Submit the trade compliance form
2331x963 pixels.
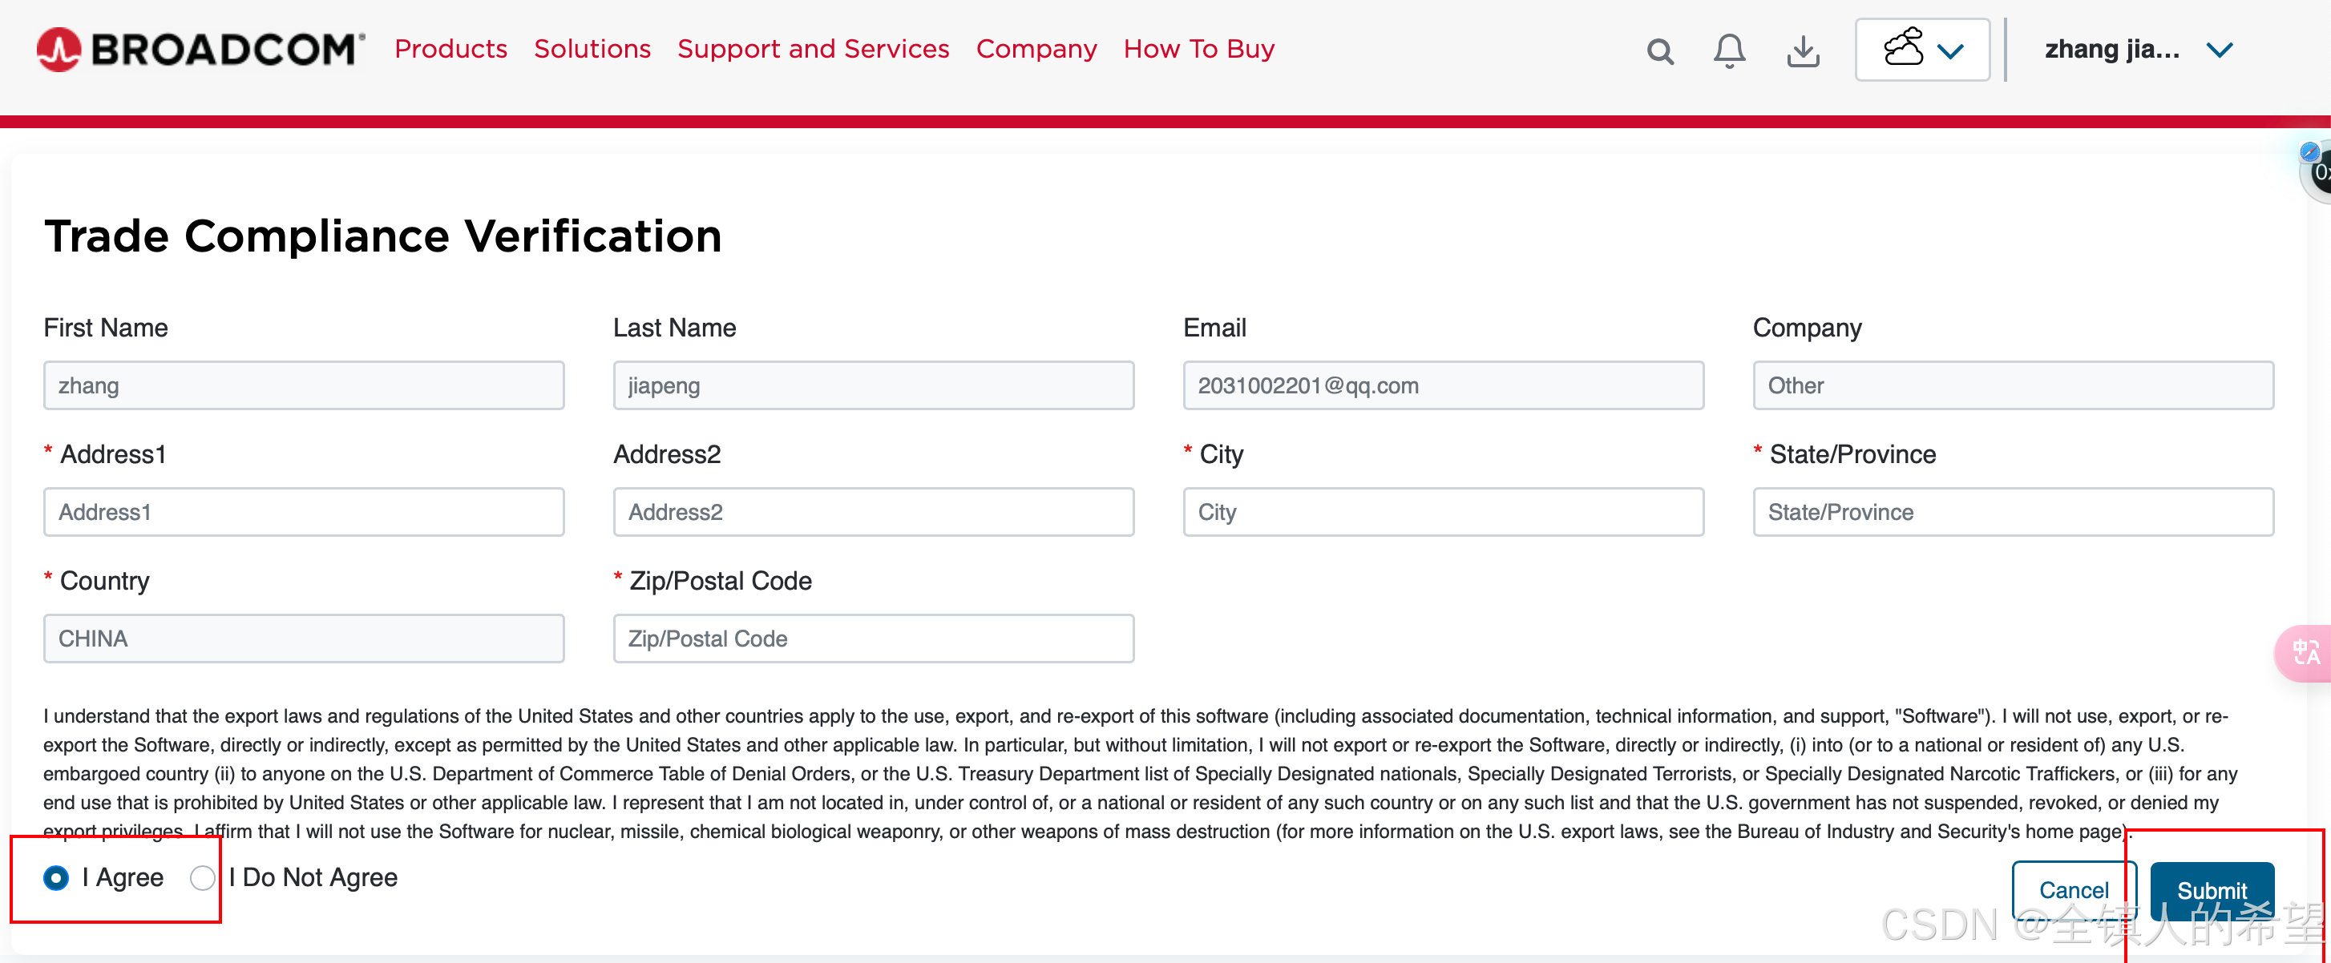pos(2212,891)
